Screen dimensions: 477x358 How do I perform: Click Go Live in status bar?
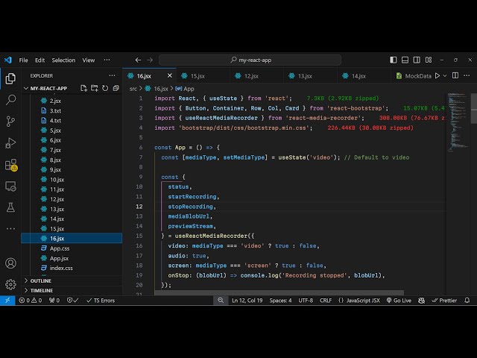click(x=398, y=300)
